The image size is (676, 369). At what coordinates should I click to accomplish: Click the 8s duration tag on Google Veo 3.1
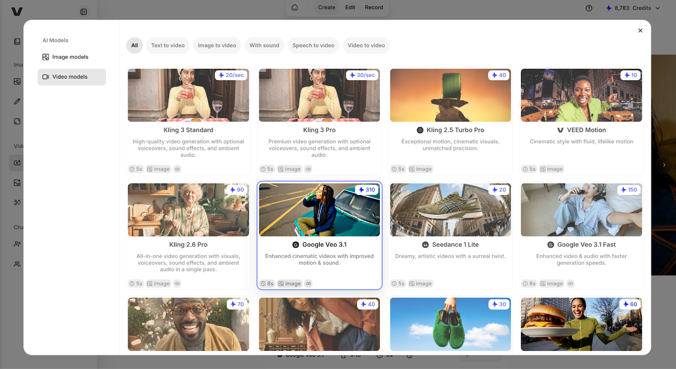pyautogui.click(x=267, y=284)
